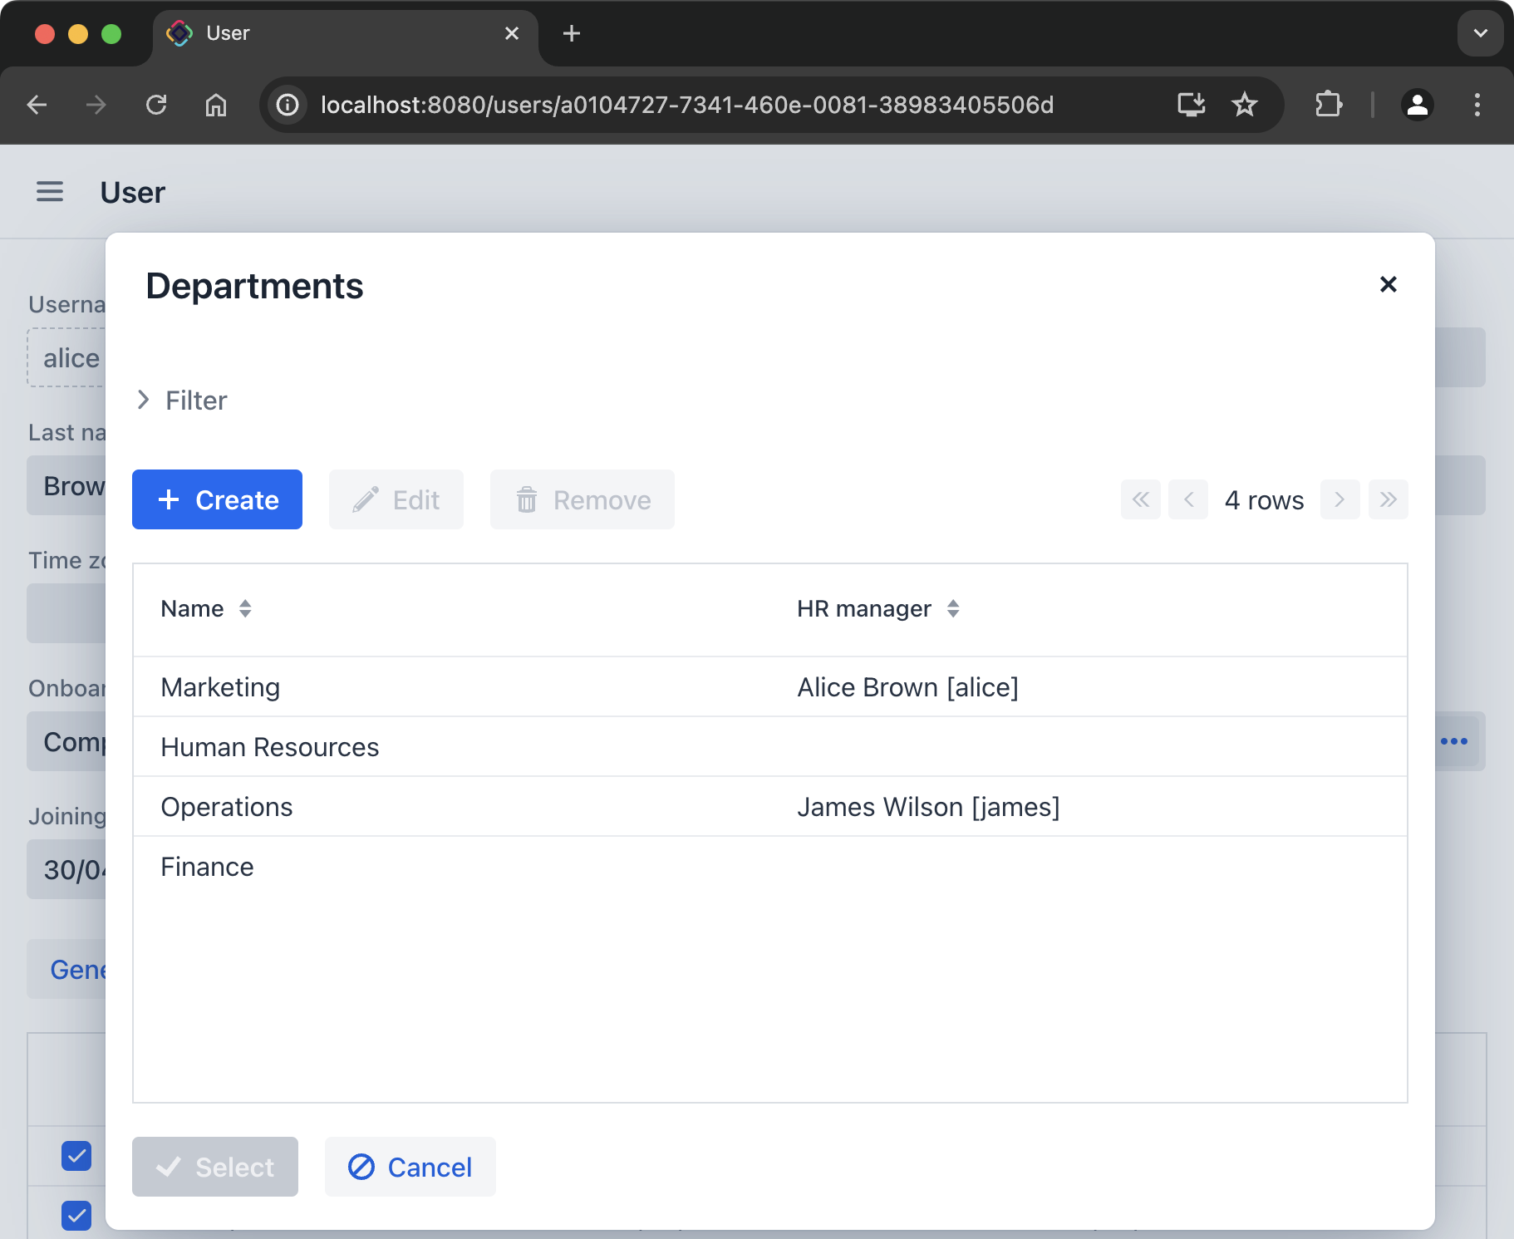Screen dimensions: 1514x1239
Task: Open a new browser tab
Action: pos(571,33)
